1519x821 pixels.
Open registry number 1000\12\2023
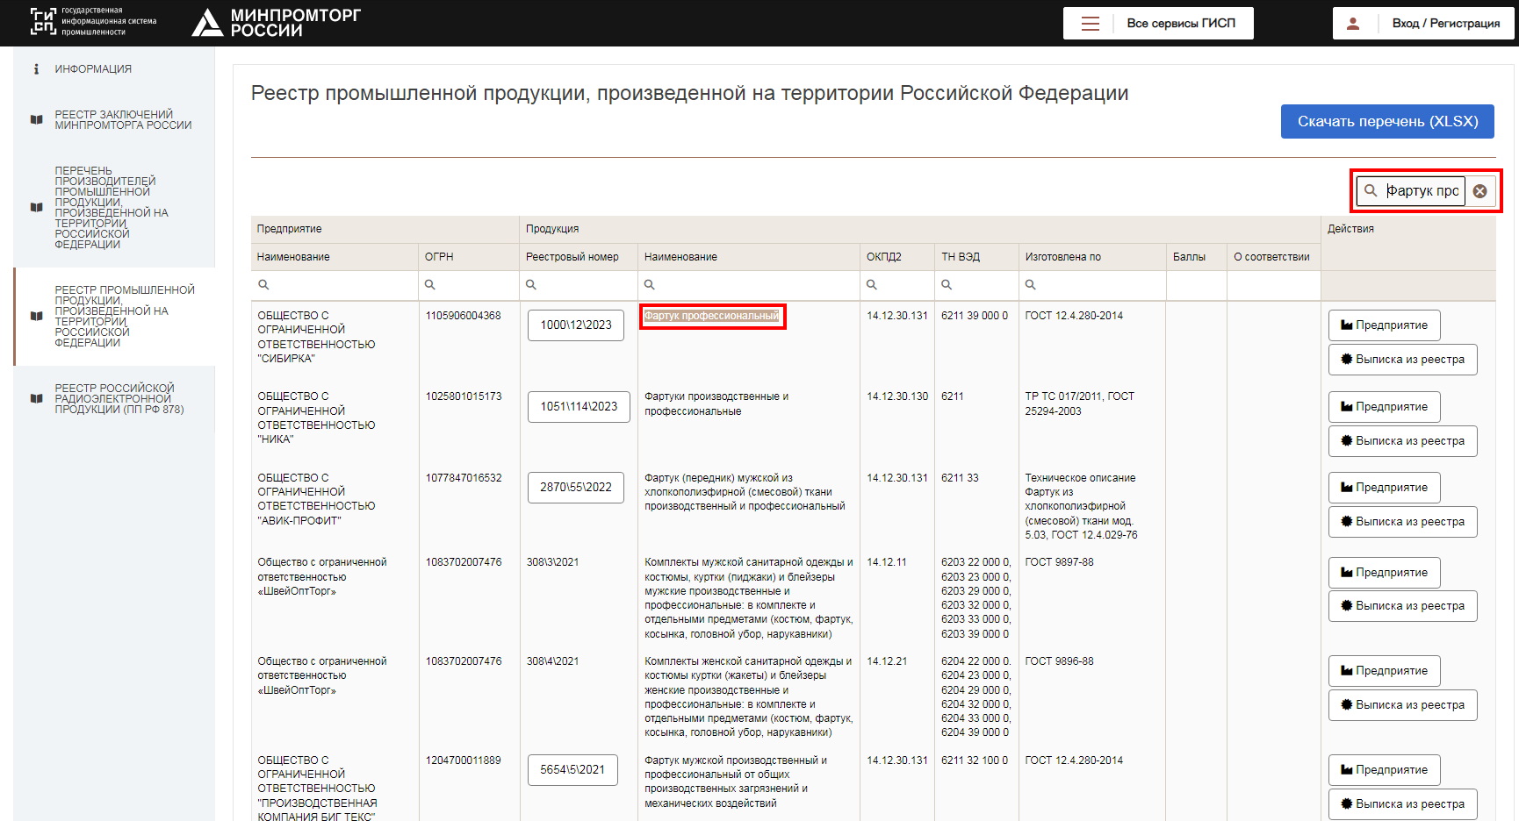[x=576, y=325]
